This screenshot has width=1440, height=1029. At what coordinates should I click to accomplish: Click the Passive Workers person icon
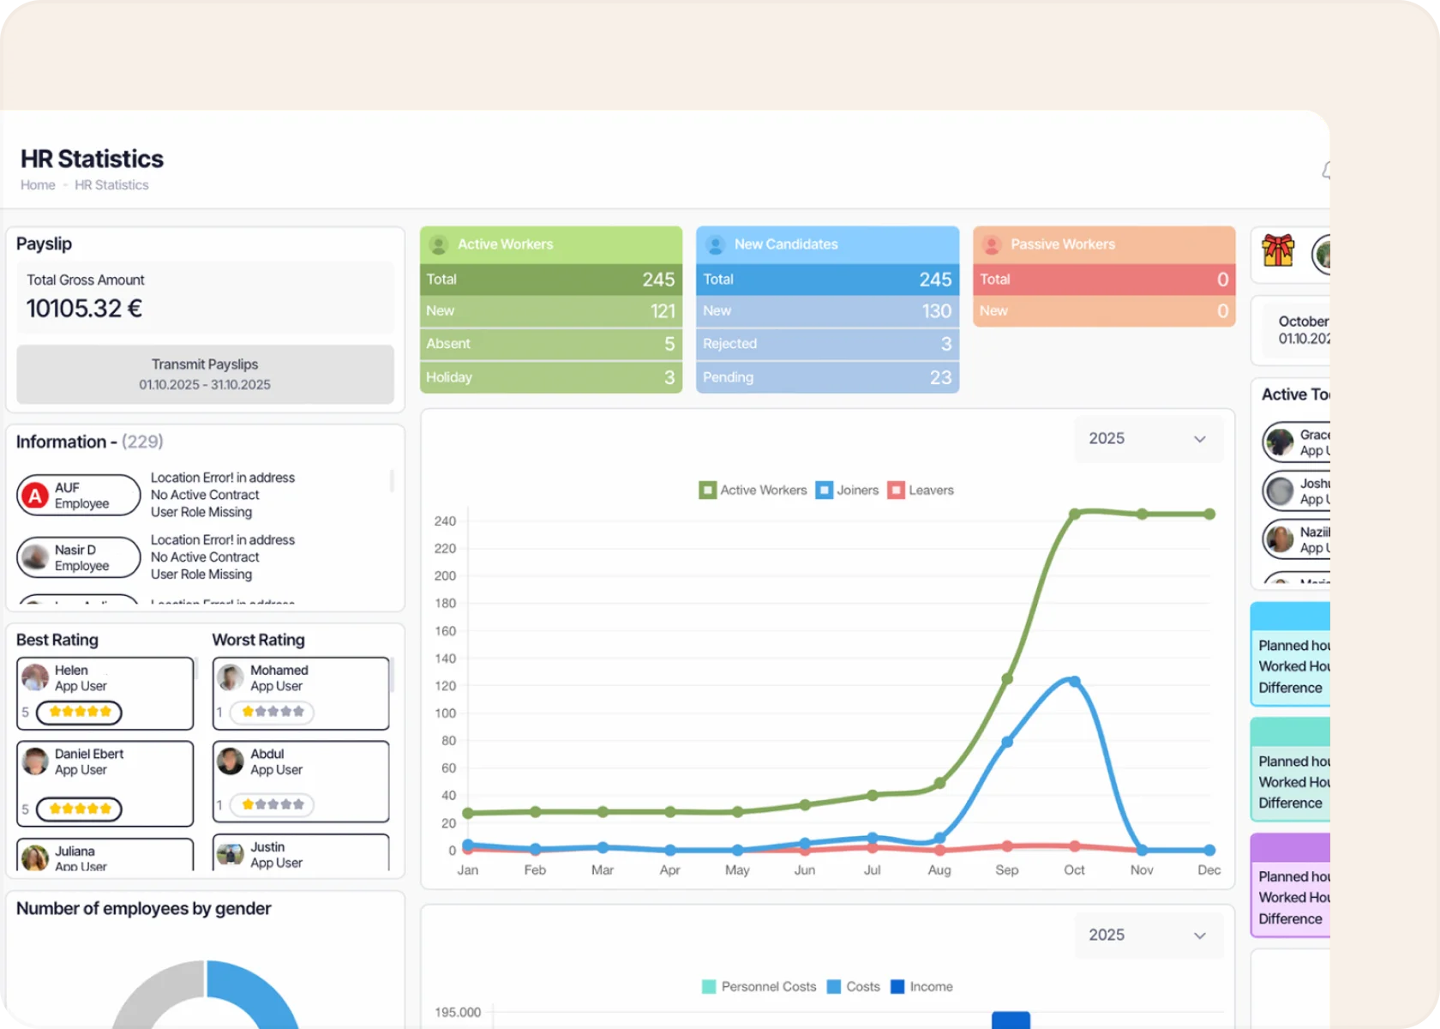click(992, 244)
